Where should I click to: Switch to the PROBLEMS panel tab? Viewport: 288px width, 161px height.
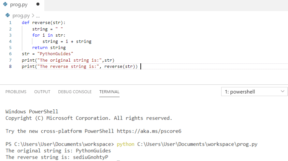16,92
